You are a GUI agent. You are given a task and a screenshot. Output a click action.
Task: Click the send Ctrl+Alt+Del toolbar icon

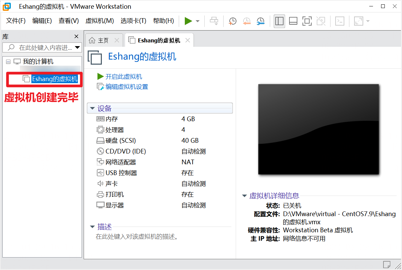214,21
